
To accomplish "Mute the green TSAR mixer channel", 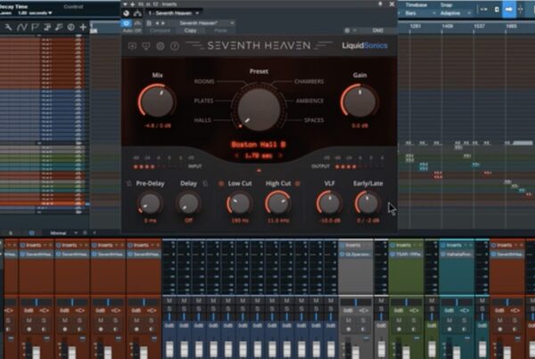I will click(x=399, y=321).
